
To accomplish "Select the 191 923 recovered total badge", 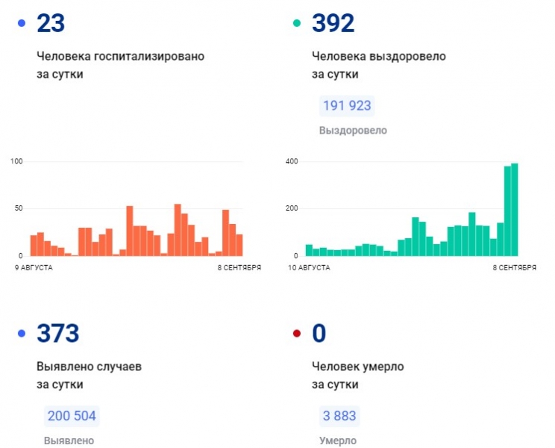I will [x=346, y=106].
